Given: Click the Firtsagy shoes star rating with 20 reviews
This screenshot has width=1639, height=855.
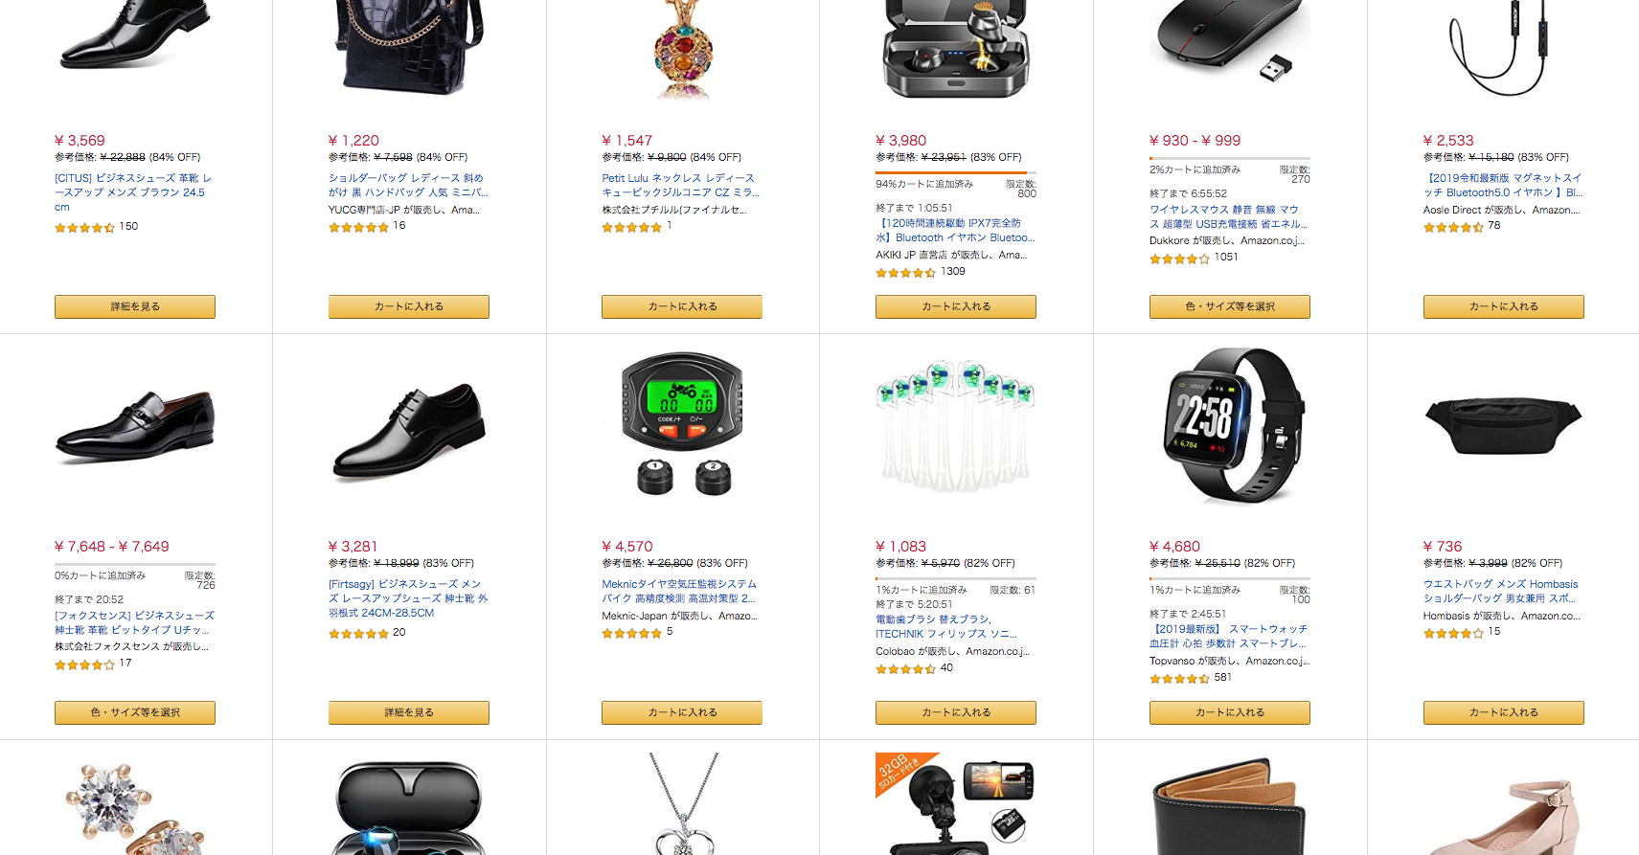Looking at the screenshot, I should [358, 634].
